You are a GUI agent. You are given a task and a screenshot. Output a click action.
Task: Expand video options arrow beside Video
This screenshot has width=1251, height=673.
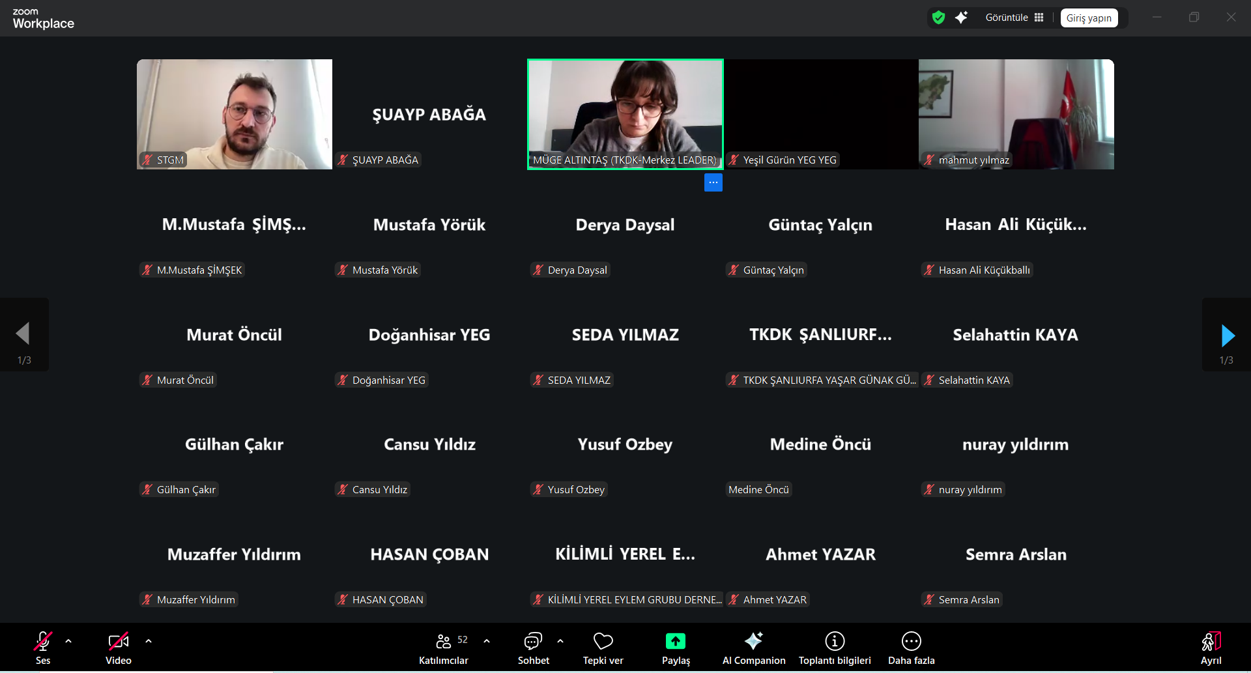149,641
